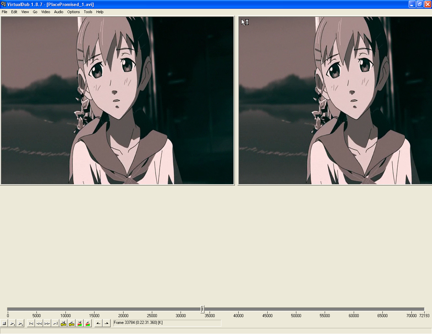
Task: Click the output video pane on the right
Action: coord(335,101)
